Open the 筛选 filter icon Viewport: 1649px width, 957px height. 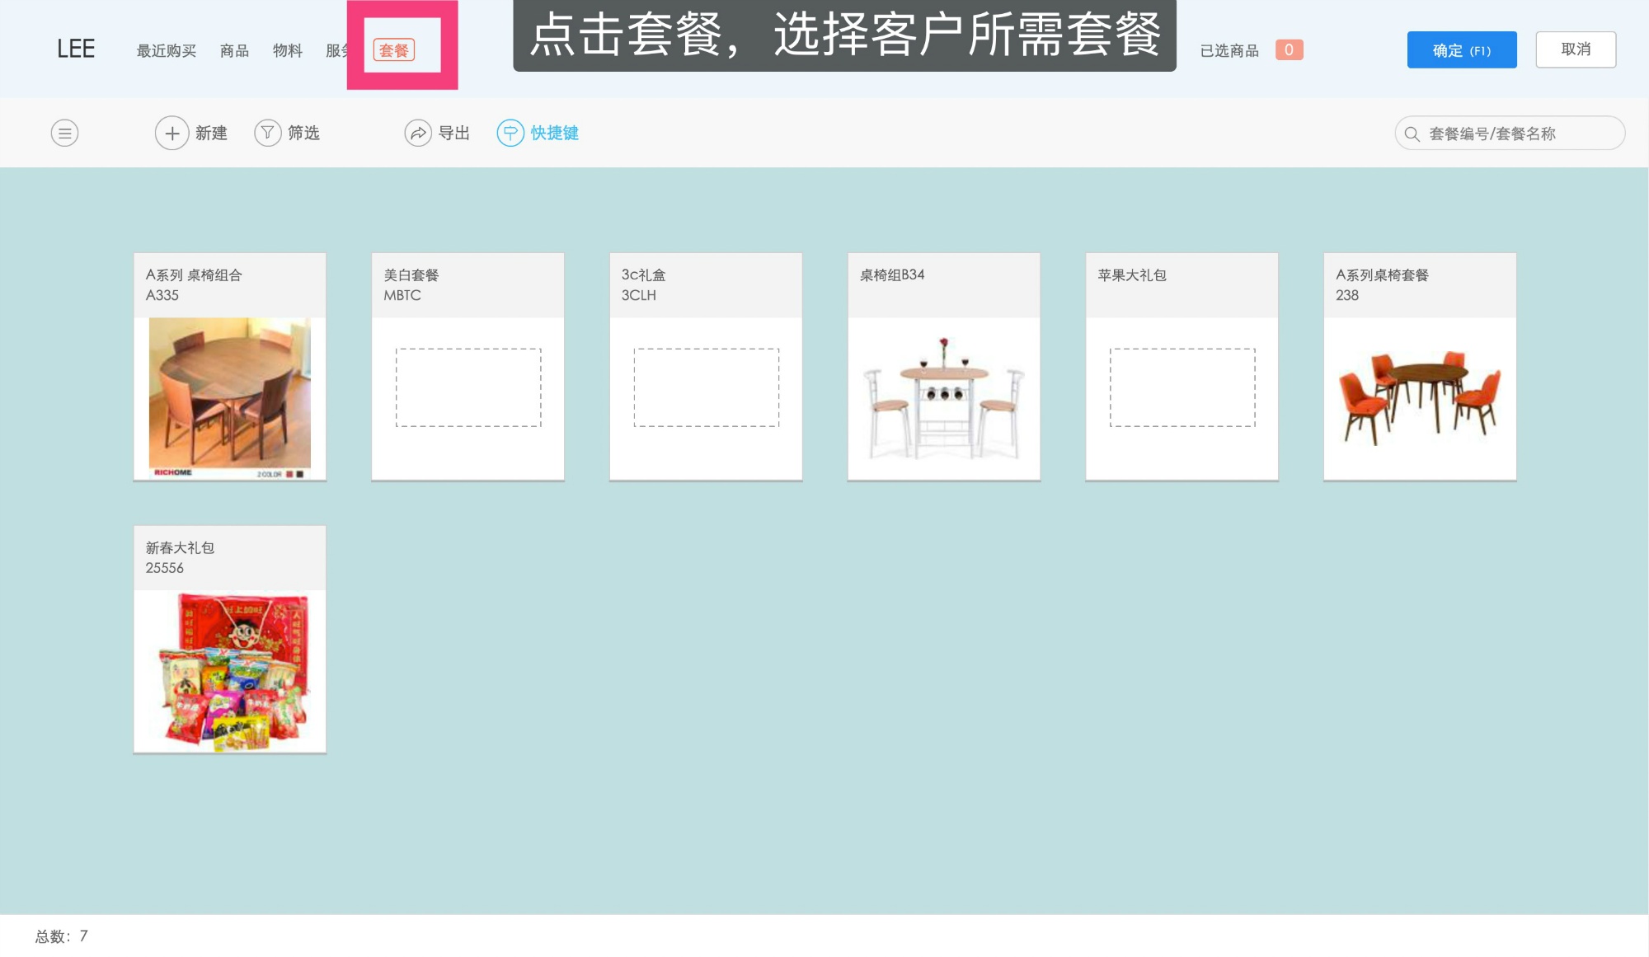coord(267,133)
